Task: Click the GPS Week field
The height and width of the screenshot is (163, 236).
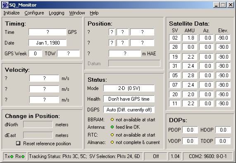Action: [x=35, y=54]
